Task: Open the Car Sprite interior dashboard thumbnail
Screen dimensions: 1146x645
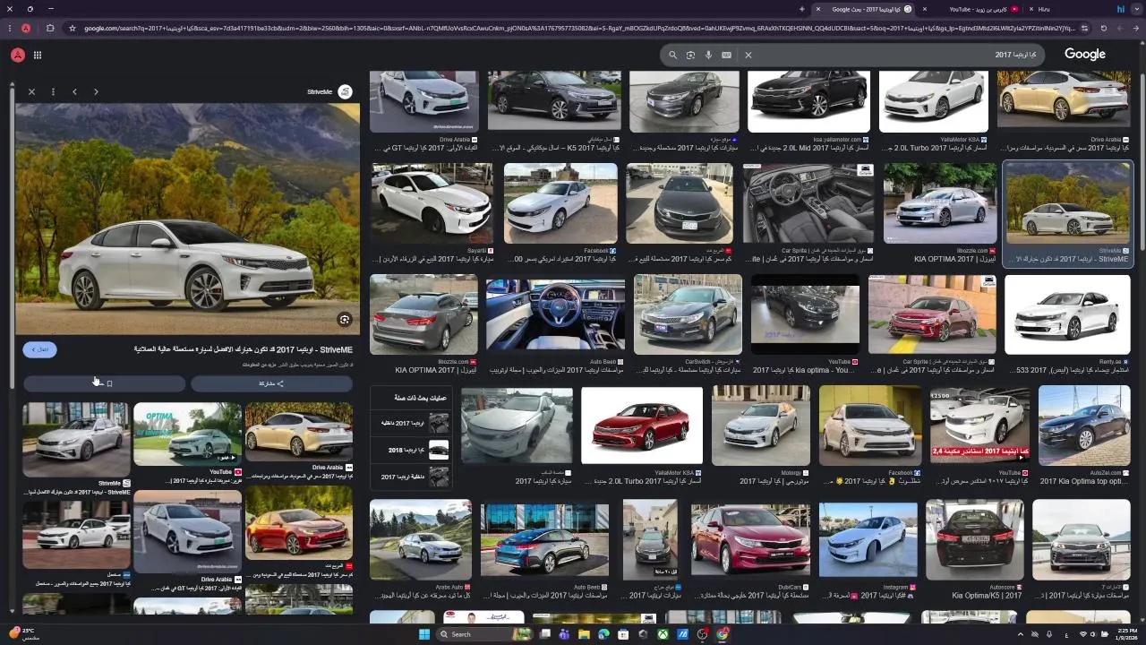Action: click(808, 203)
